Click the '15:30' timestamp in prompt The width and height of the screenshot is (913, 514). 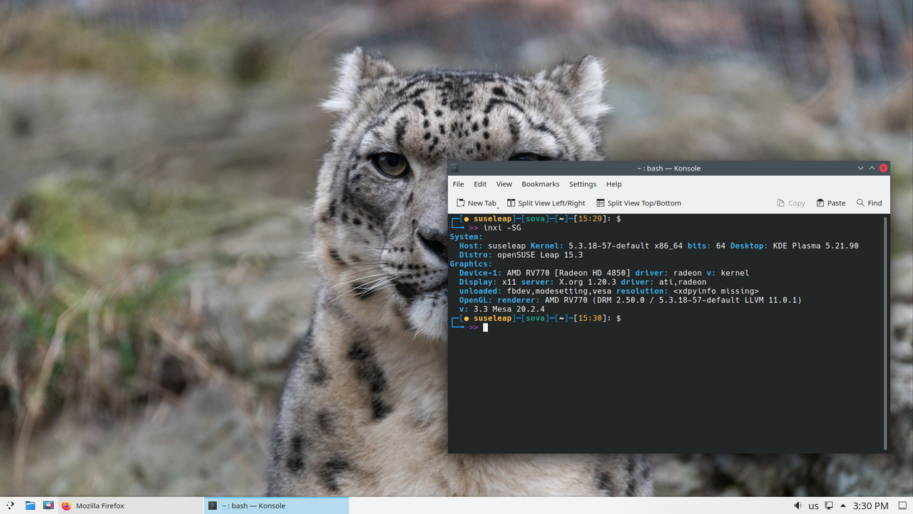click(590, 318)
